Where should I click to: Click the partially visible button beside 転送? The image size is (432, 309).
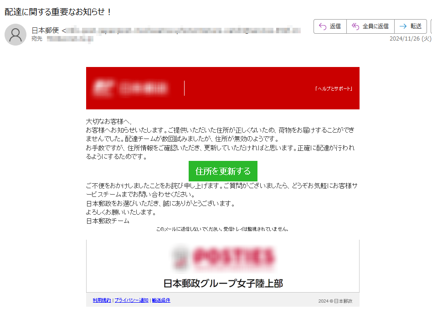tap(431, 26)
